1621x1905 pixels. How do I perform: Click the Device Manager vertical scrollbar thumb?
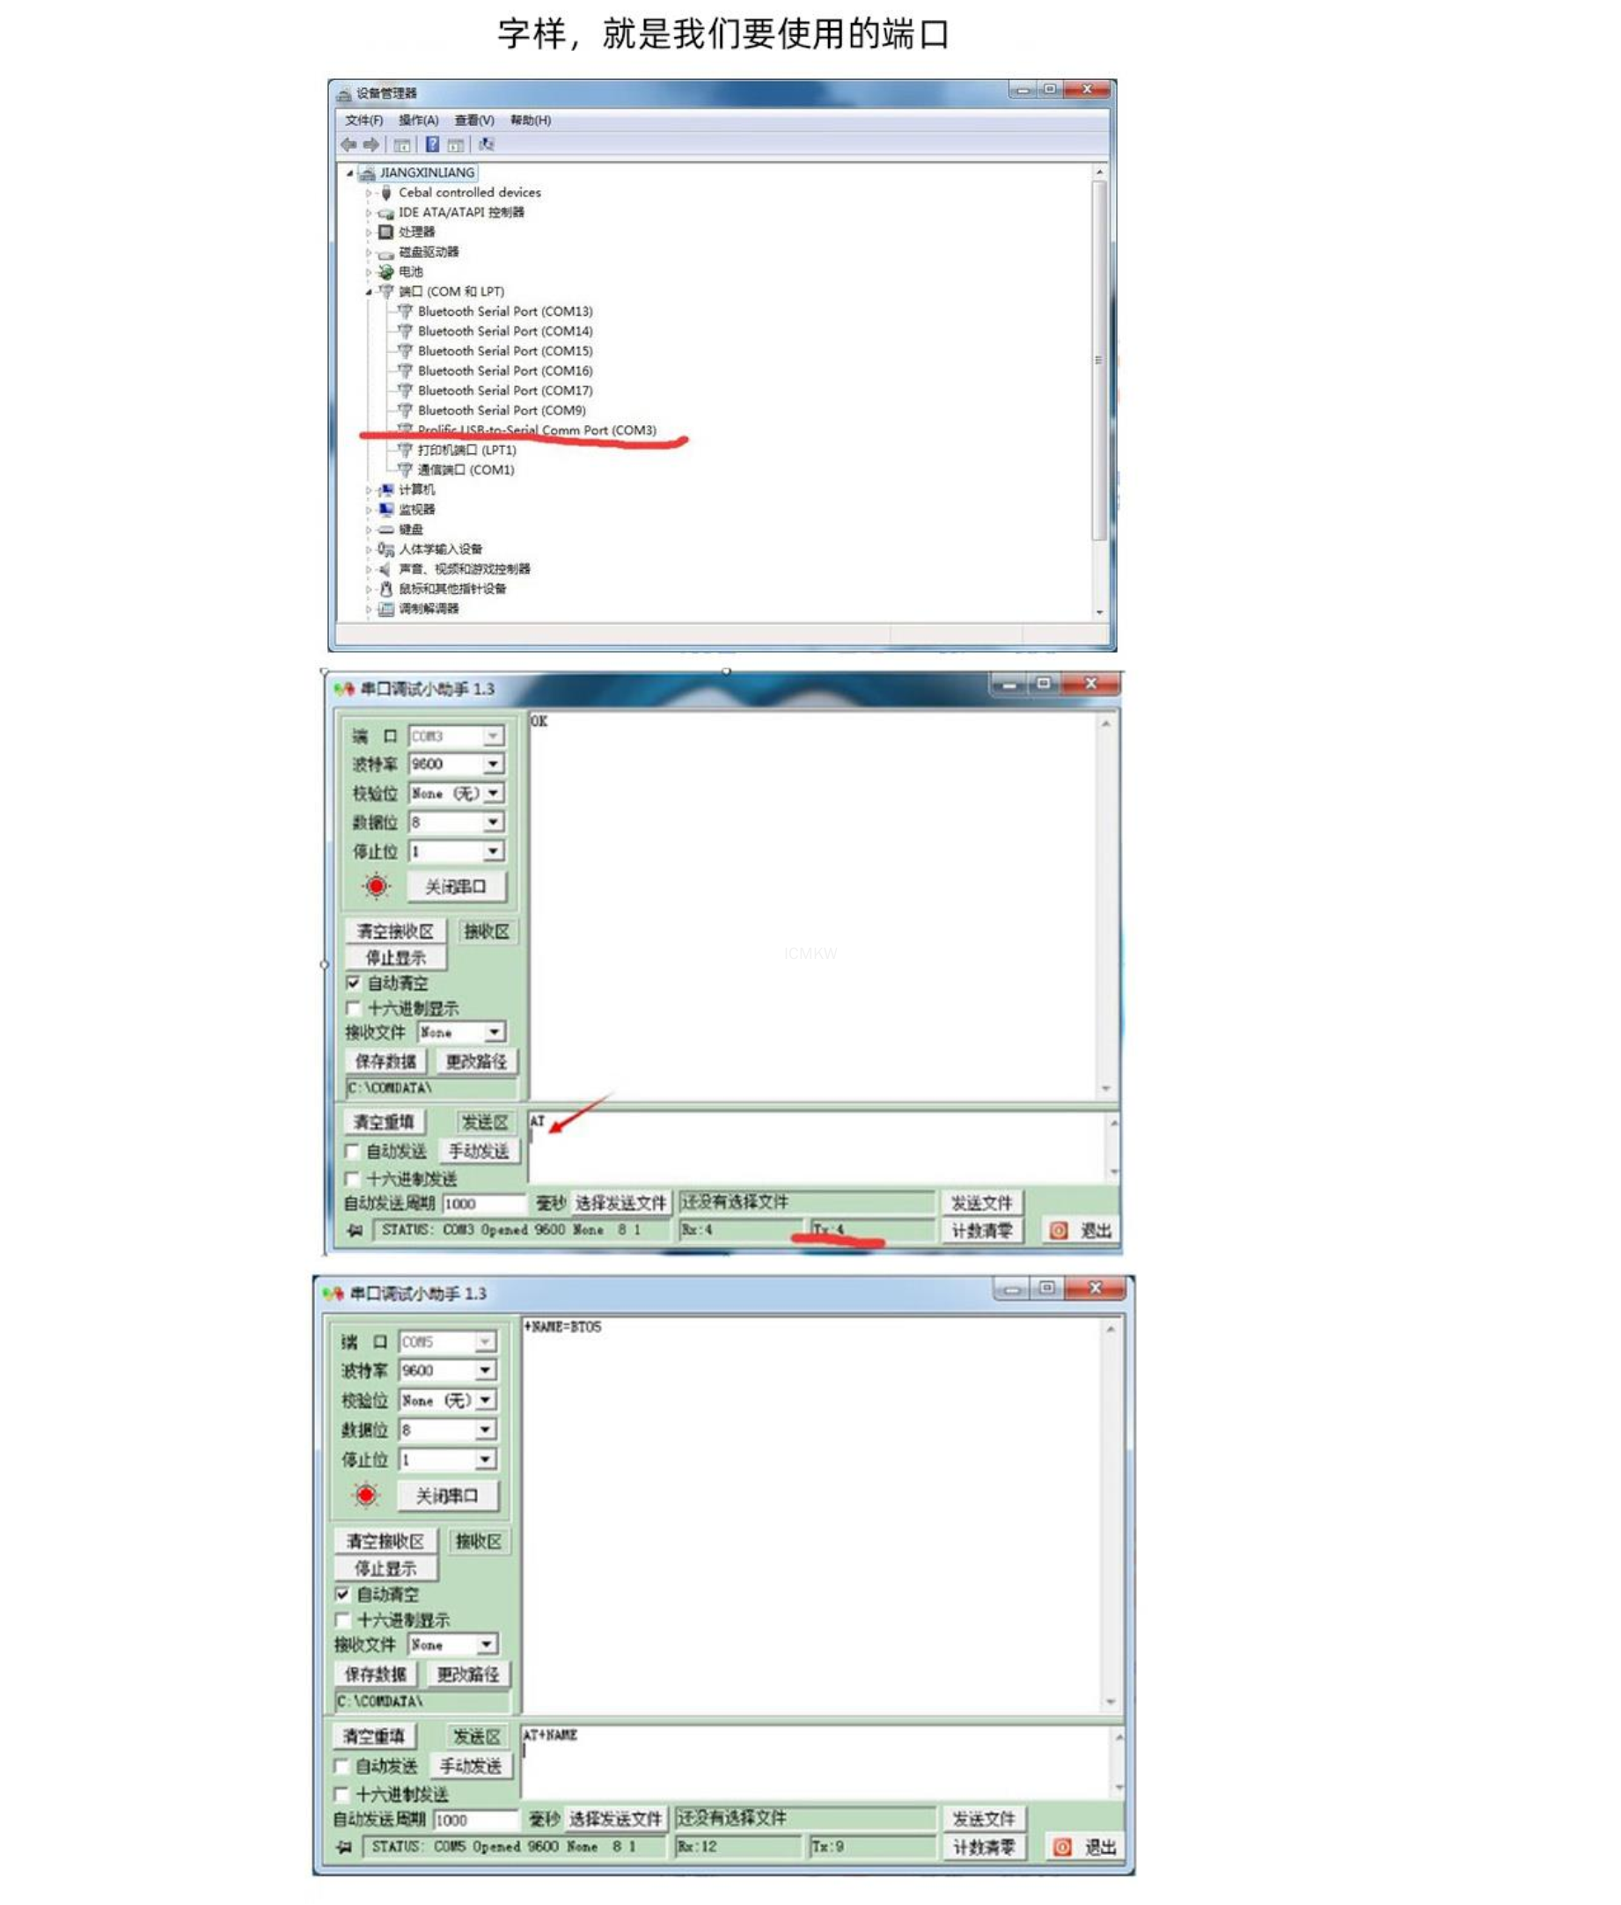[x=1098, y=360]
